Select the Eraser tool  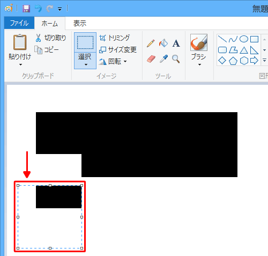(x=151, y=59)
